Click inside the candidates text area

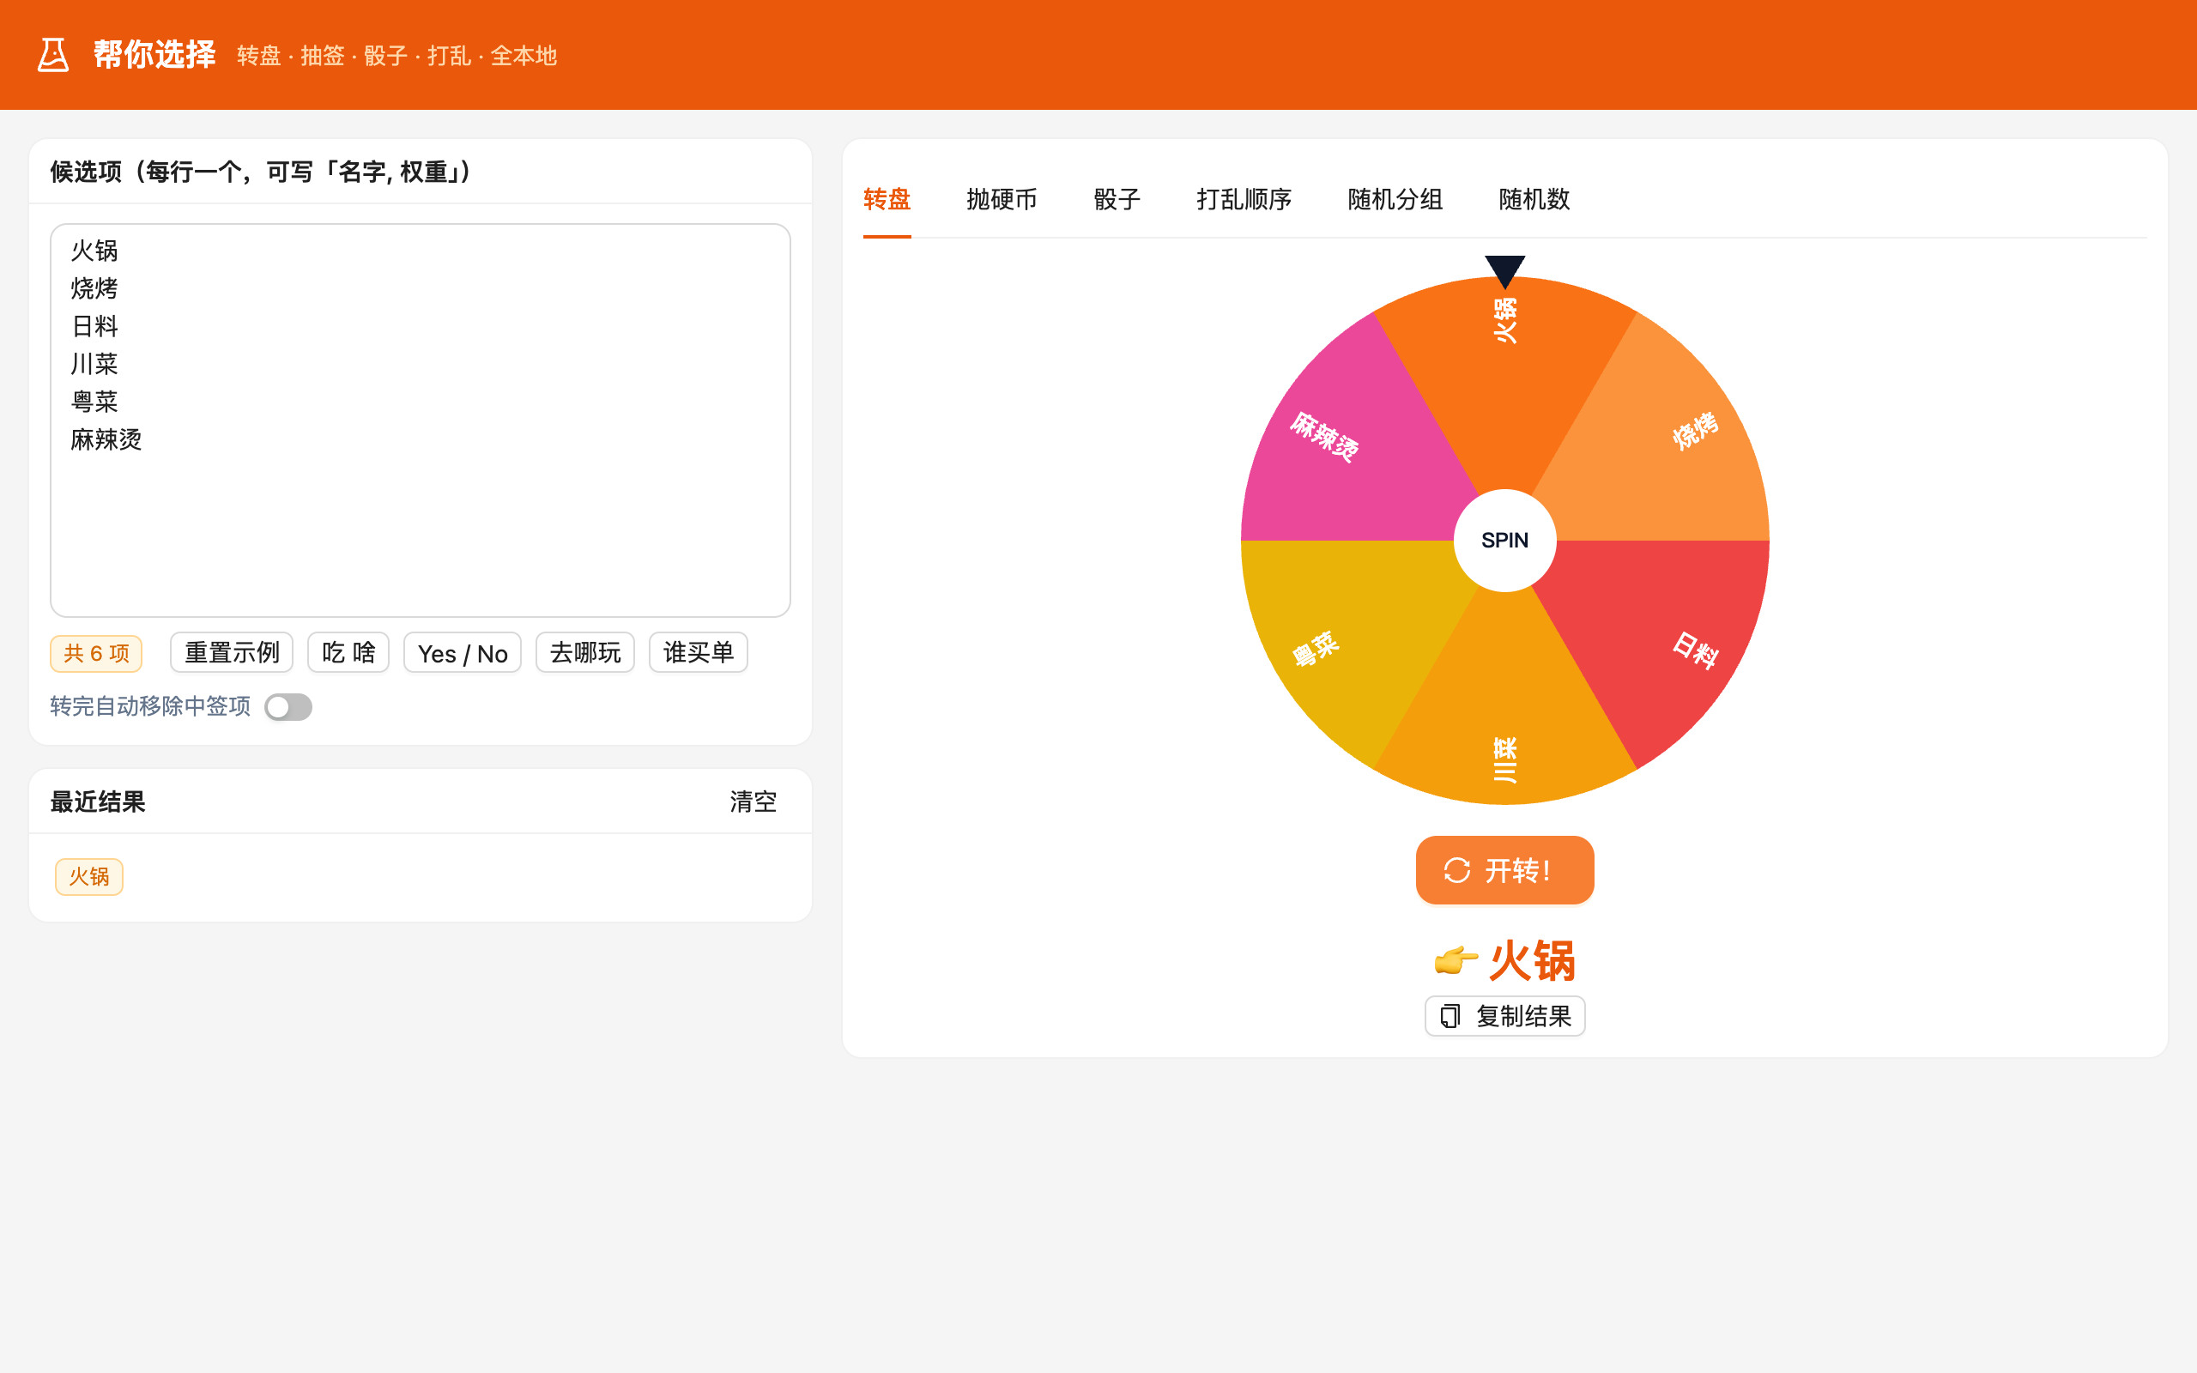(421, 420)
